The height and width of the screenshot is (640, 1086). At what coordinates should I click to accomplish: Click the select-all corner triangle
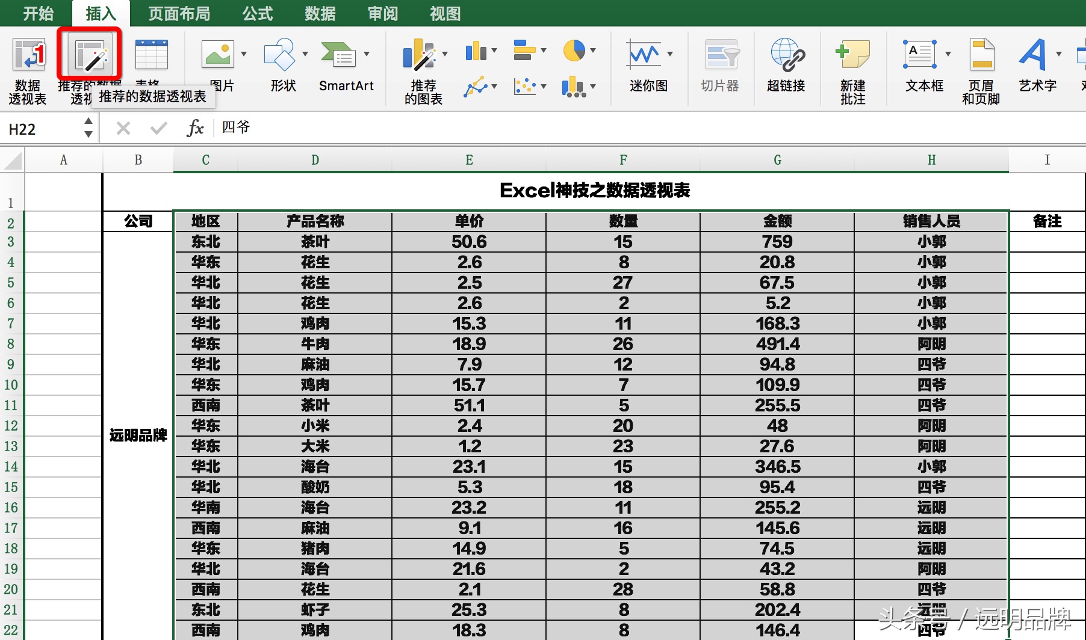point(13,161)
